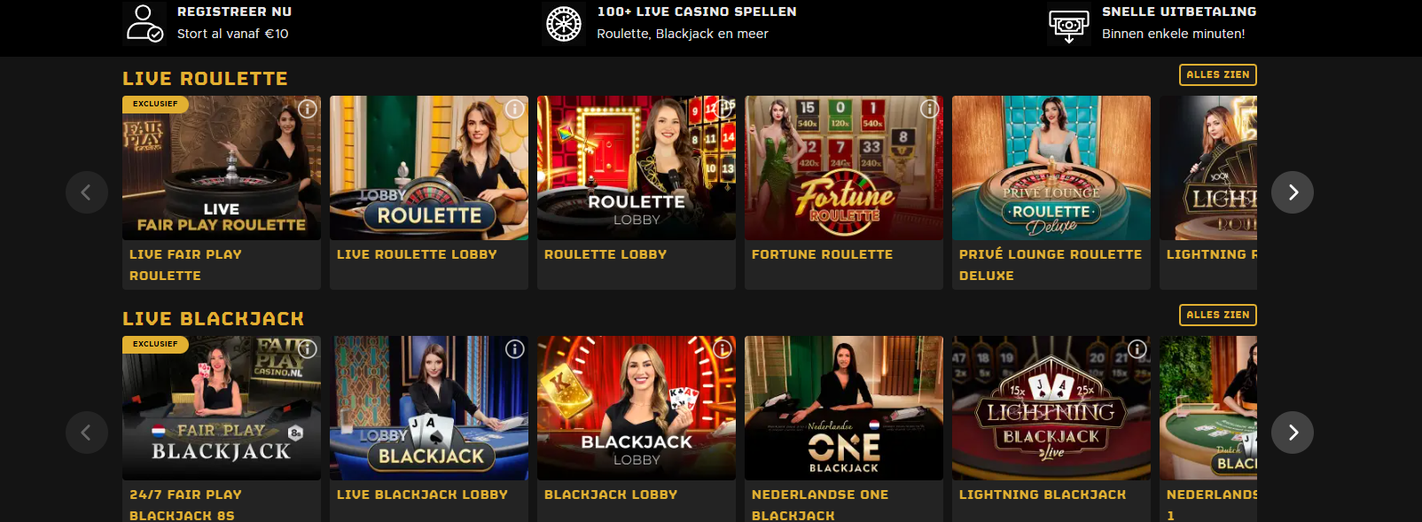Open Privé Lounge Roulette Deluxe game thumbnail
This screenshot has height=522, width=1422.
(x=1051, y=168)
